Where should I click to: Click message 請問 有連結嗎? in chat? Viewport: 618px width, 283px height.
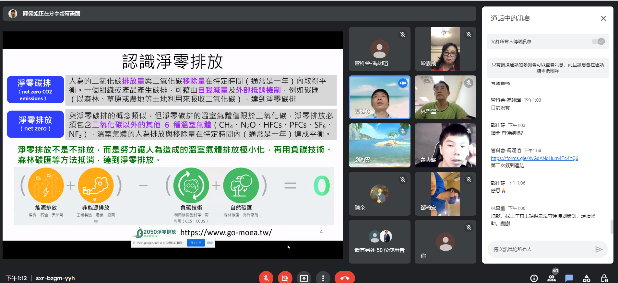[507, 133]
